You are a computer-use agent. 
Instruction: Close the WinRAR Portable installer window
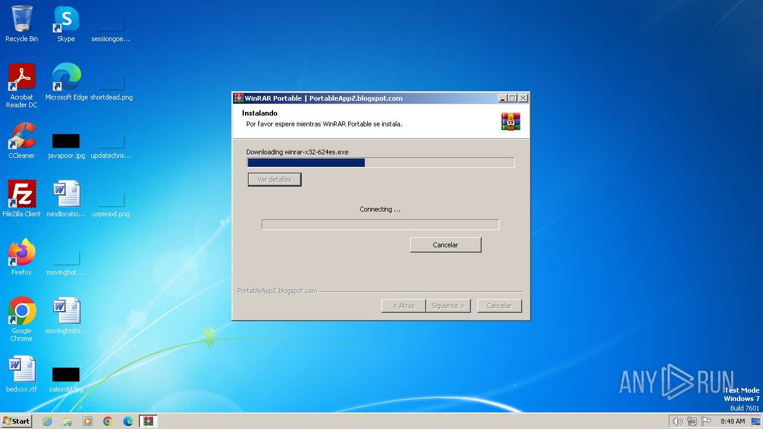(x=523, y=98)
